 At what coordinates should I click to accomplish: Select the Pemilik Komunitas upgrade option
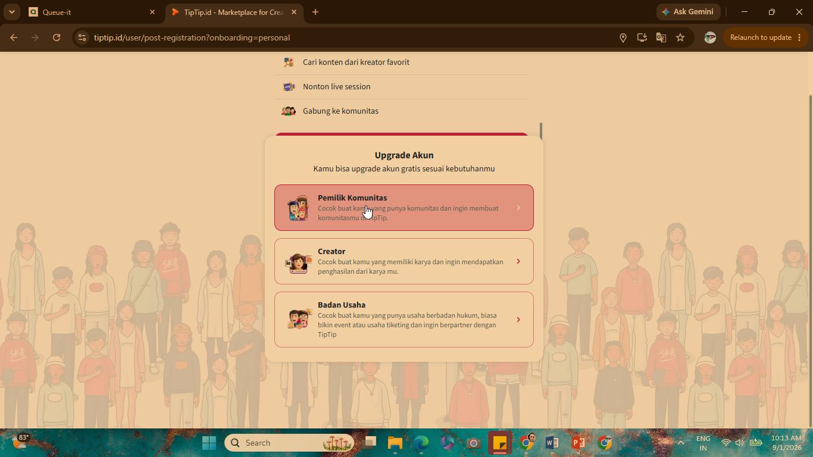[x=404, y=208]
